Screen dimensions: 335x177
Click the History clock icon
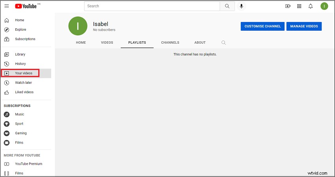[x=7, y=64]
